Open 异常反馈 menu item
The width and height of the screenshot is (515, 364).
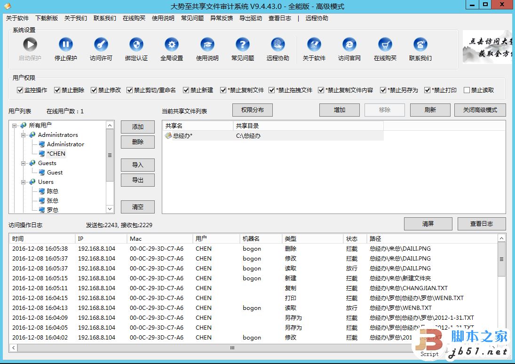pyautogui.click(x=222, y=18)
